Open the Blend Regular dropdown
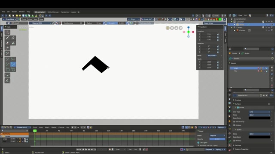Screen dimensions: 275x154 click(x=217, y=136)
